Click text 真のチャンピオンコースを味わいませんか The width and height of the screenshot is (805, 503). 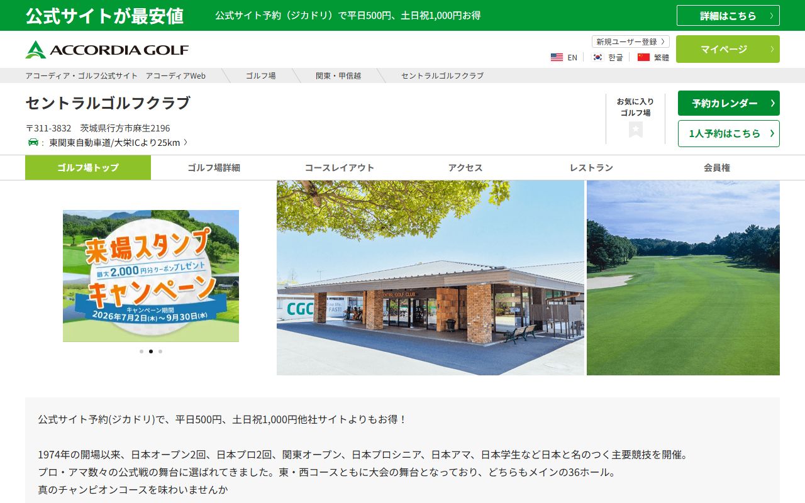tap(133, 489)
